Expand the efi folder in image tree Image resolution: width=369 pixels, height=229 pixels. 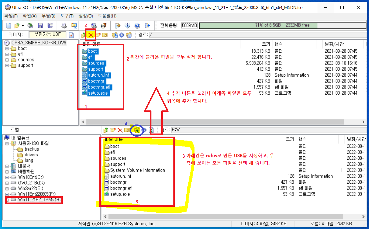7,54
